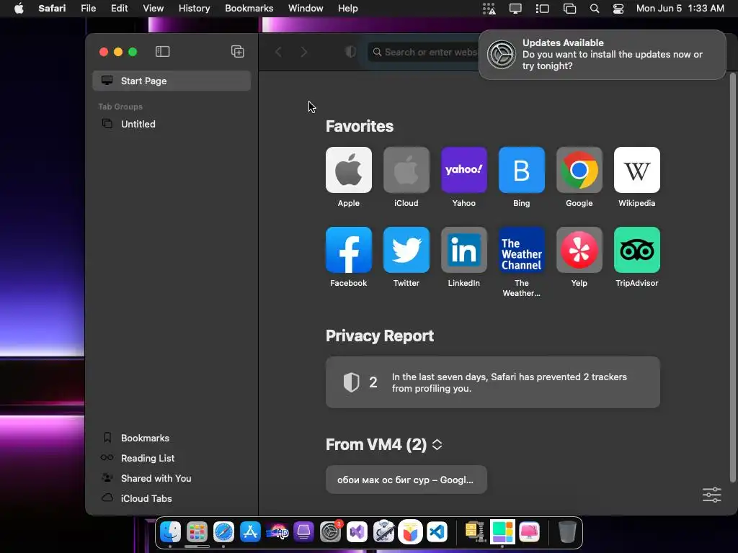Open the Safari menu
This screenshot has width=738, height=553.
(52, 9)
